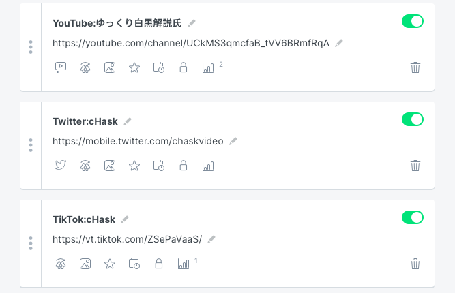This screenshot has width=455, height=293.
Task: Disable the YouTube link toggle
Action: pos(412,21)
